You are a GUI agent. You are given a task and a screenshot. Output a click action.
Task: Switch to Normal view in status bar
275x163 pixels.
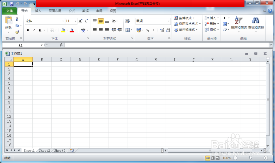(x=208, y=158)
